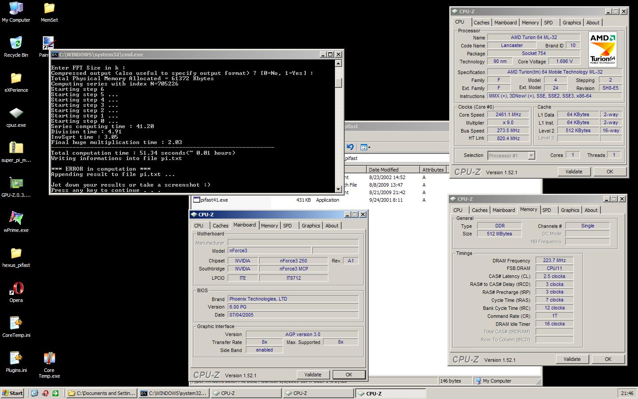Click OK in the Memory CPU-Z window

click(608, 359)
